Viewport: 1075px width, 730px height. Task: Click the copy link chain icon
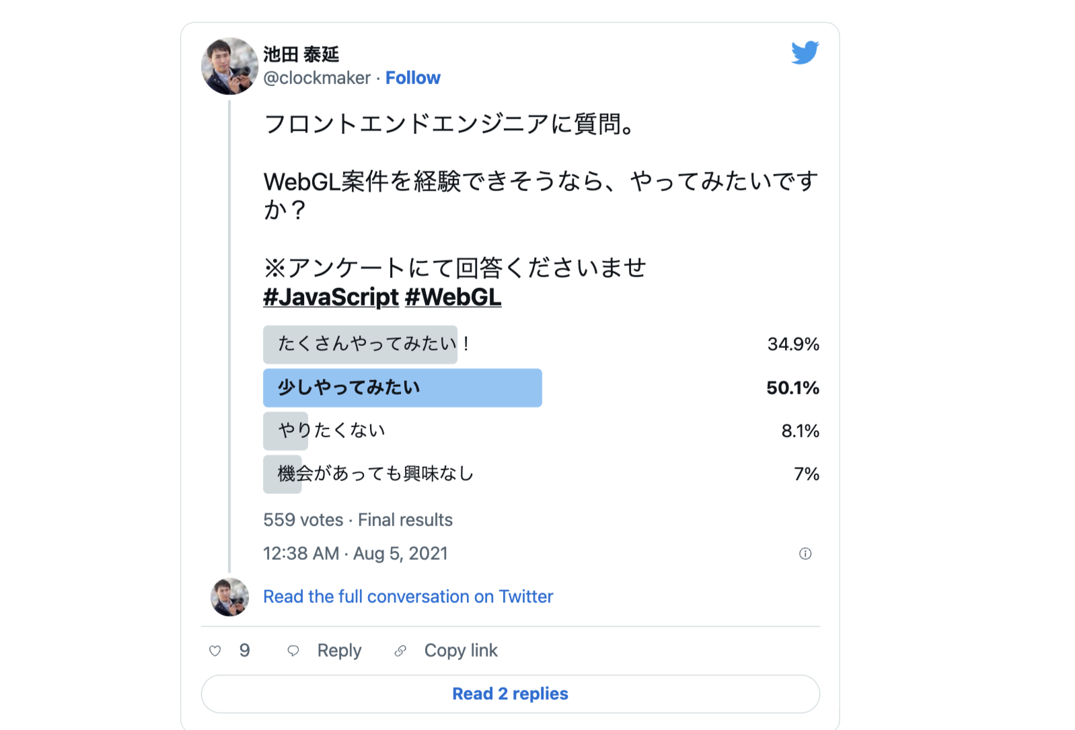(x=400, y=651)
